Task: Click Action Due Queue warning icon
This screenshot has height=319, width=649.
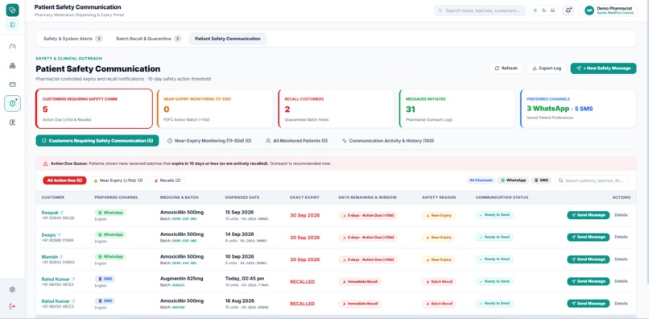Action: click(x=46, y=164)
